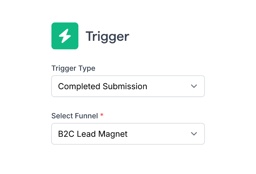Click the red asterisk next to Select Funnel
The width and height of the screenshot is (256, 174).
pos(101,115)
